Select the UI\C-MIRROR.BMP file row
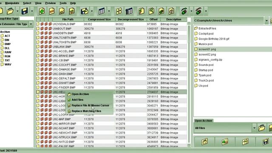Image resolution: width=272 pixels, height=153 pixels. pyautogui.click(x=111, y=124)
